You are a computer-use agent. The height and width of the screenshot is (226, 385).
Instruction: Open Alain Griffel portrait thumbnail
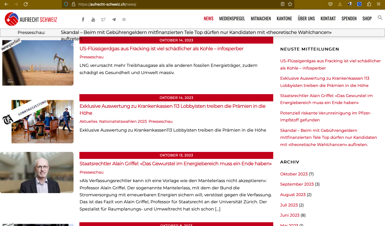pyautogui.click(x=37, y=173)
